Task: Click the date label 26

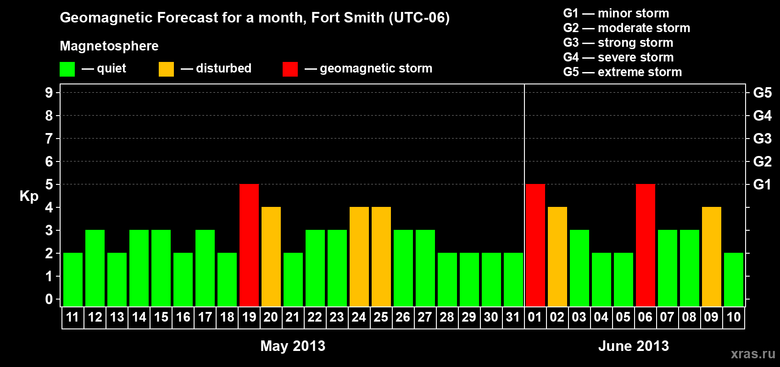Action: [403, 317]
